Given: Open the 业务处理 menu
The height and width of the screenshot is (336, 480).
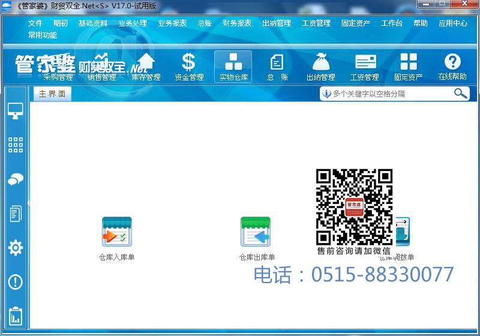Looking at the screenshot, I should click(133, 23).
